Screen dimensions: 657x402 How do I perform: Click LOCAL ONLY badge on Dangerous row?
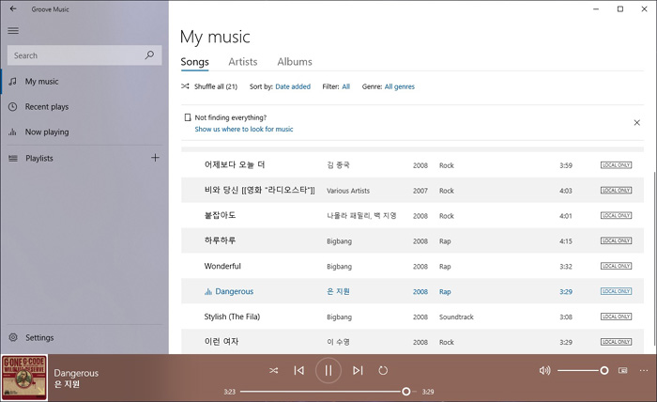[x=616, y=291]
